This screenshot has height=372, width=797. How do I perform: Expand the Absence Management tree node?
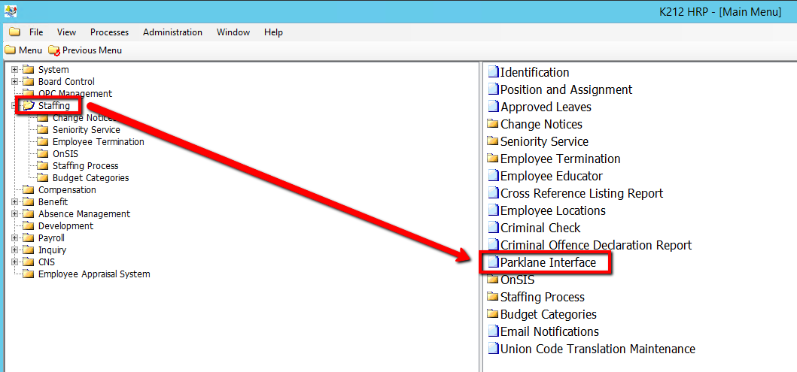click(14, 214)
